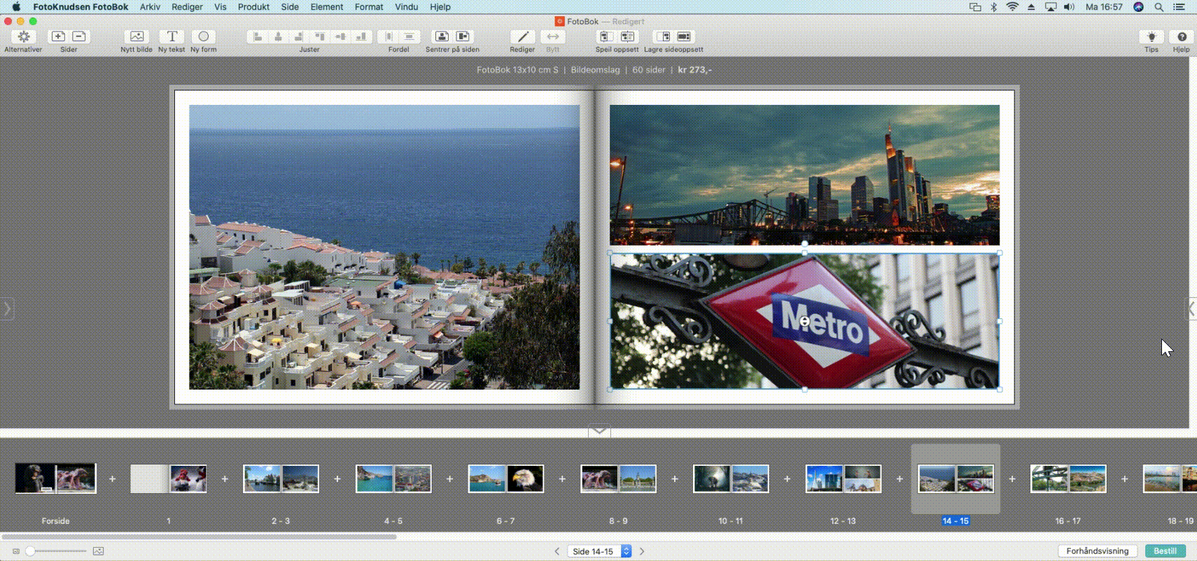Adjust the thumbnail zoom slider

56,551
